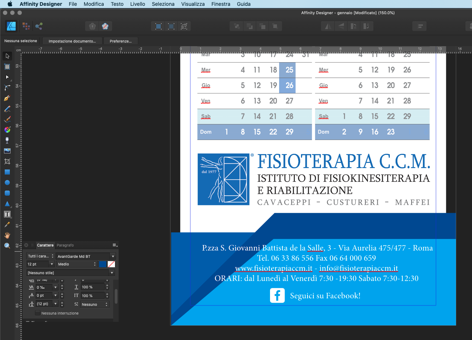The image size is (472, 340).
Task: Switch to Export Persona
Action: pos(39,26)
